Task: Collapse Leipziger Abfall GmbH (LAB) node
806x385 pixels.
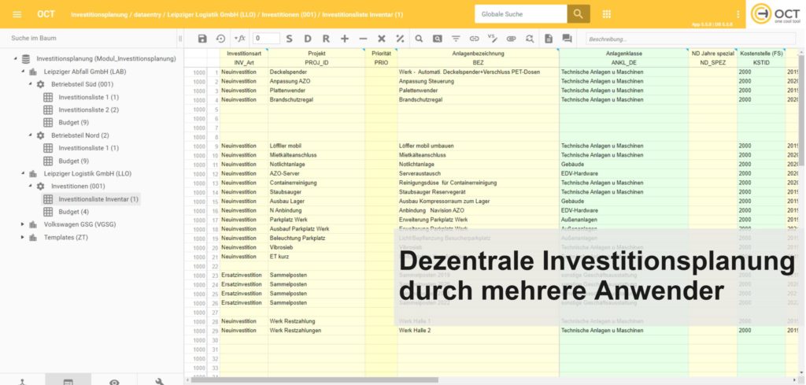Action: point(23,72)
